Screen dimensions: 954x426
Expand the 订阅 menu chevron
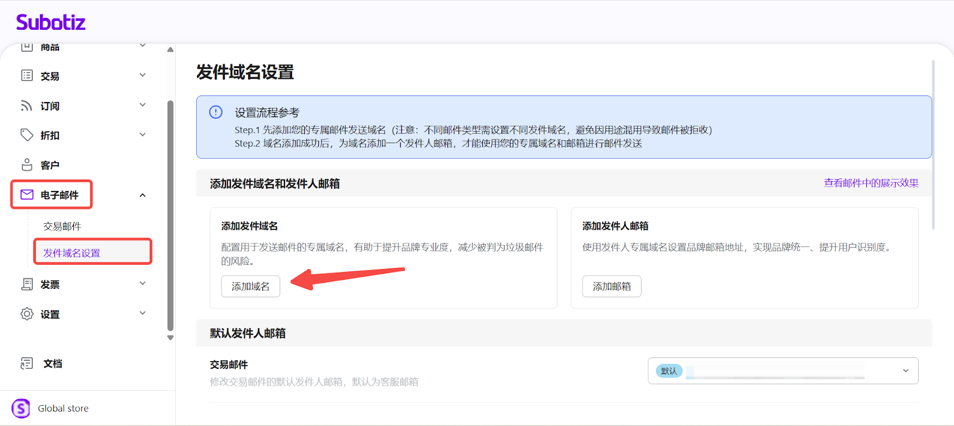click(x=143, y=105)
